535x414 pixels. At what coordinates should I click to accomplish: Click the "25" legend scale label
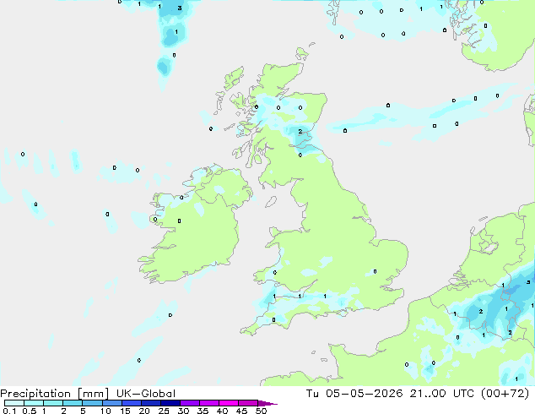(164, 411)
